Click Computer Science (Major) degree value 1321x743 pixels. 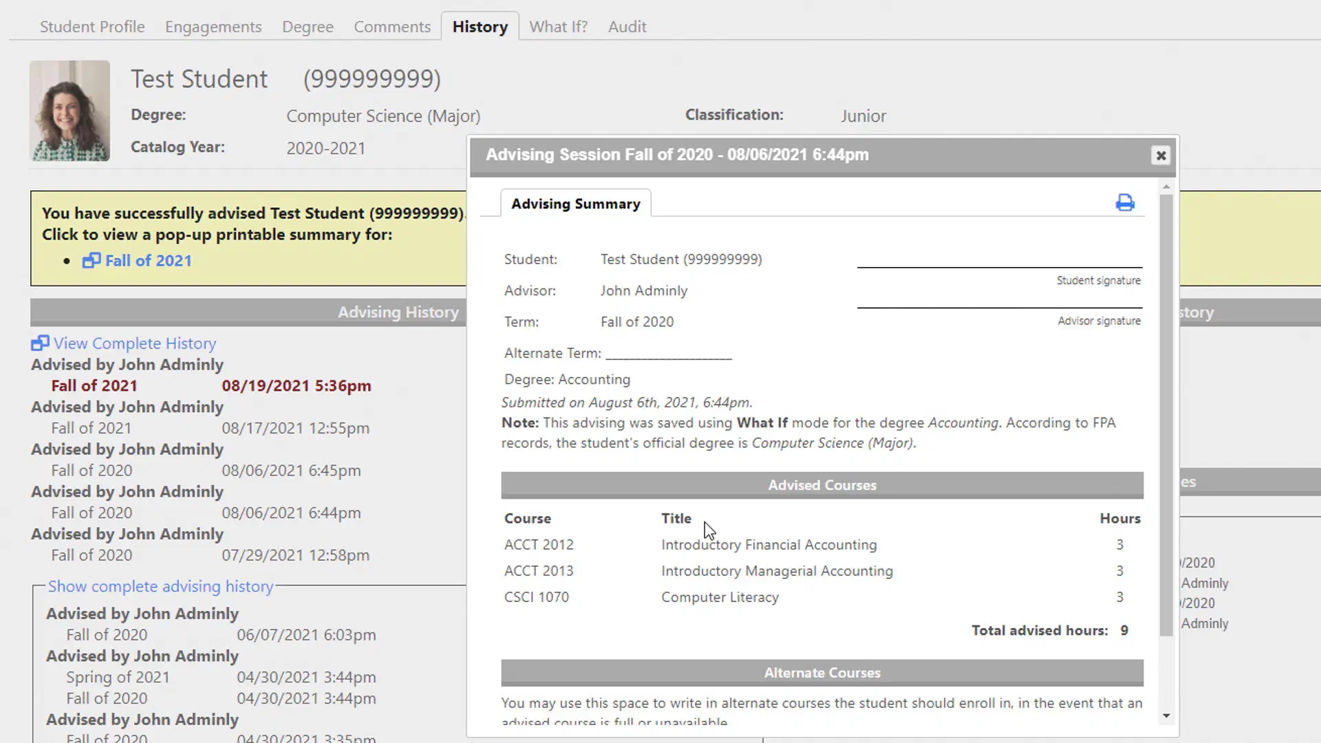click(383, 116)
